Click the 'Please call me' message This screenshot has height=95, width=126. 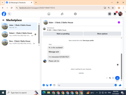pyautogui.click(x=54, y=61)
